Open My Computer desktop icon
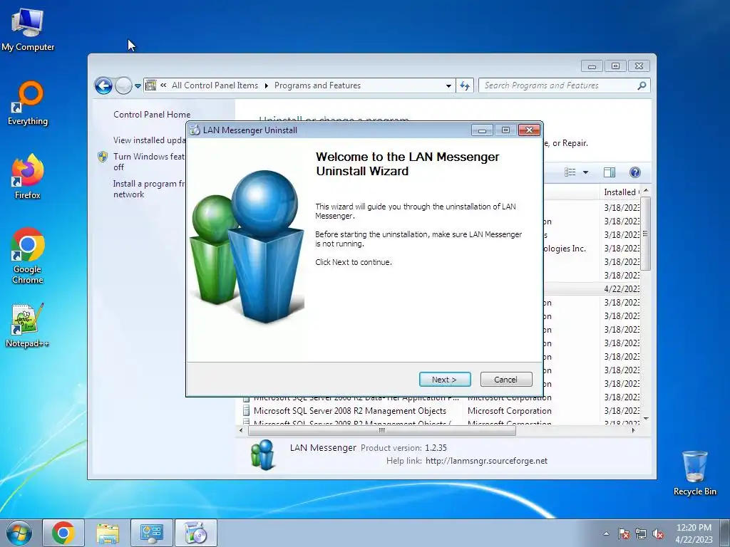Viewport: 730px width, 547px height. pos(28,30)
